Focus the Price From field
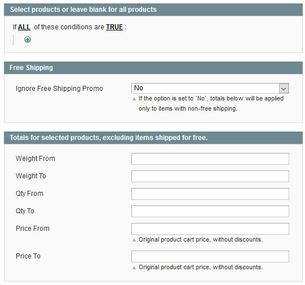 (210, 229)
